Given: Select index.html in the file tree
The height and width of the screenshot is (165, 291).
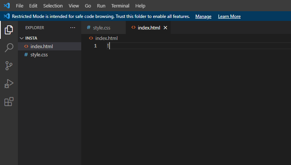Looking at the screenshot, I should point(41,46).
